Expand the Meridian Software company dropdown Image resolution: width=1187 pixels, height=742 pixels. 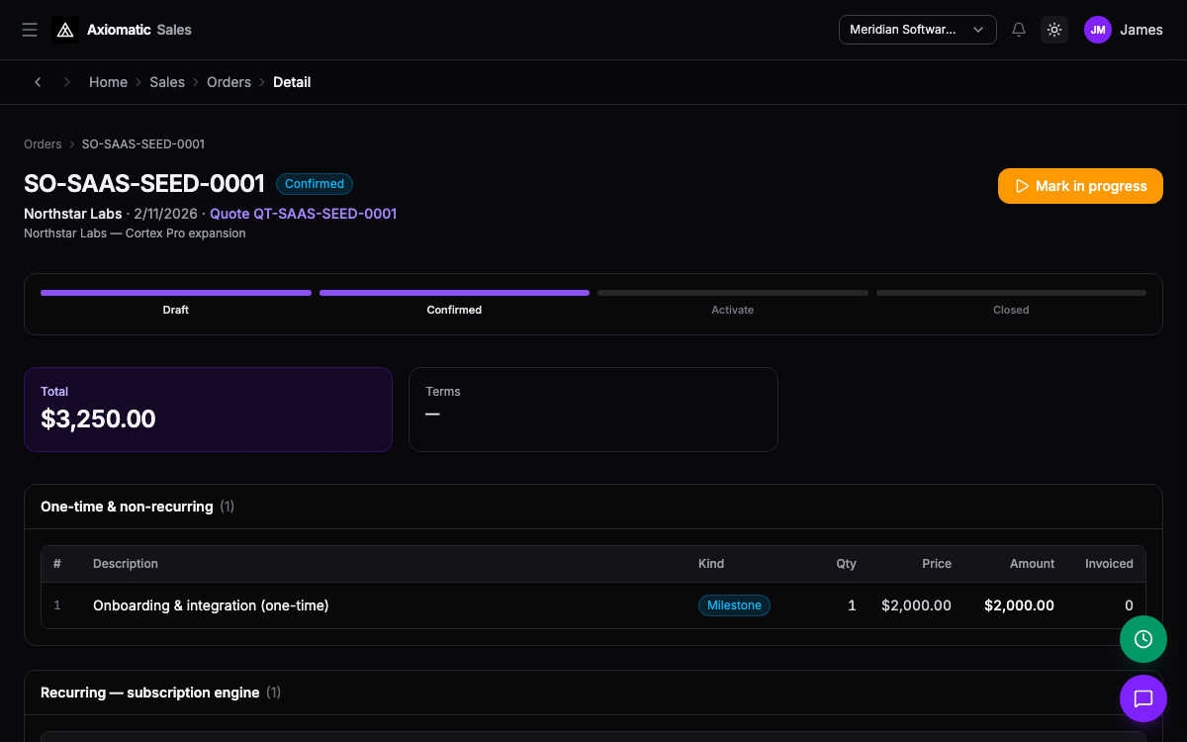point(918,30)
